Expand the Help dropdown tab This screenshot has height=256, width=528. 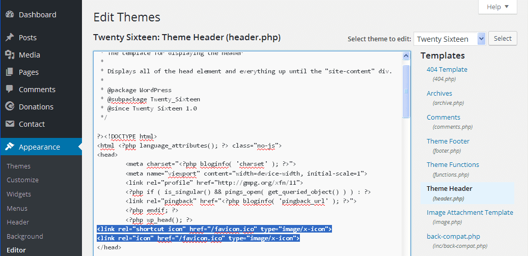(x=497, y=7)
